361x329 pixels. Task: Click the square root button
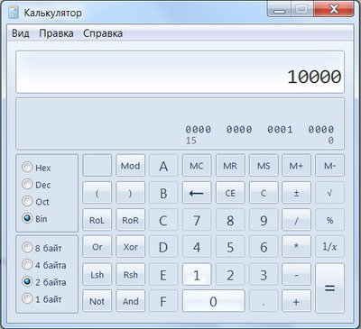pos(329,193)
